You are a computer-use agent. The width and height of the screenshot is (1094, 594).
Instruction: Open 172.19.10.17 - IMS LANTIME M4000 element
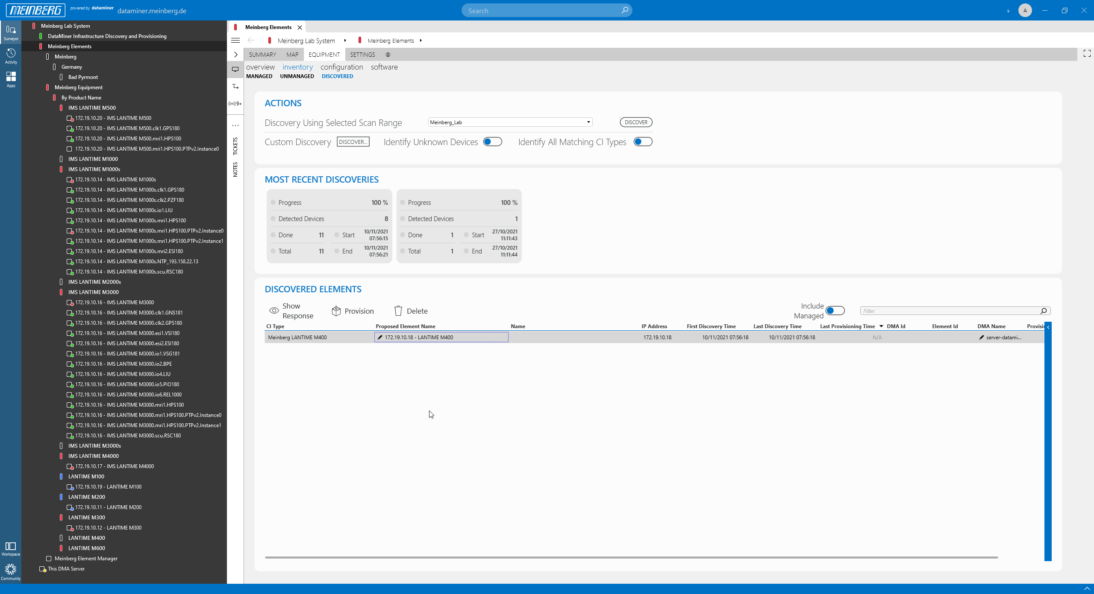point(115,466)
